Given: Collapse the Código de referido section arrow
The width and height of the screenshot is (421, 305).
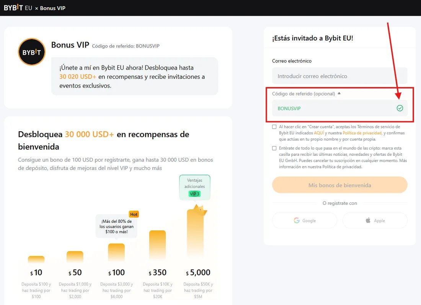Looking at the screenshot, I should [x=339, y=93].
